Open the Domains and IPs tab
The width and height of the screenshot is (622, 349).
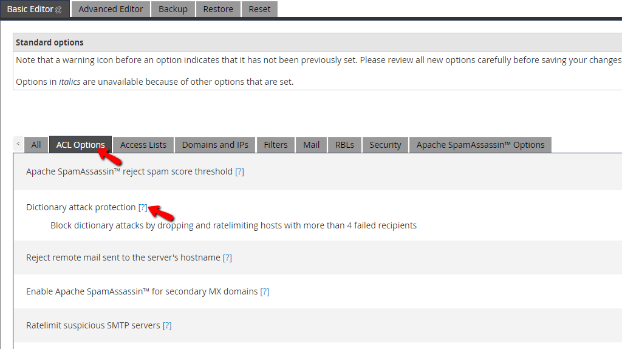point(215,145)
